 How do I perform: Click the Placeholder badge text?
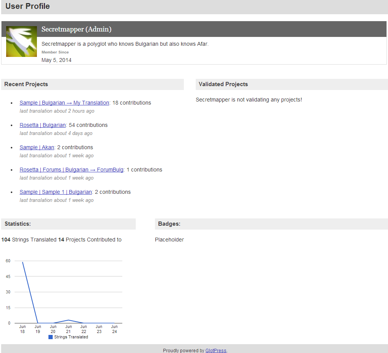tap(169, 240)
